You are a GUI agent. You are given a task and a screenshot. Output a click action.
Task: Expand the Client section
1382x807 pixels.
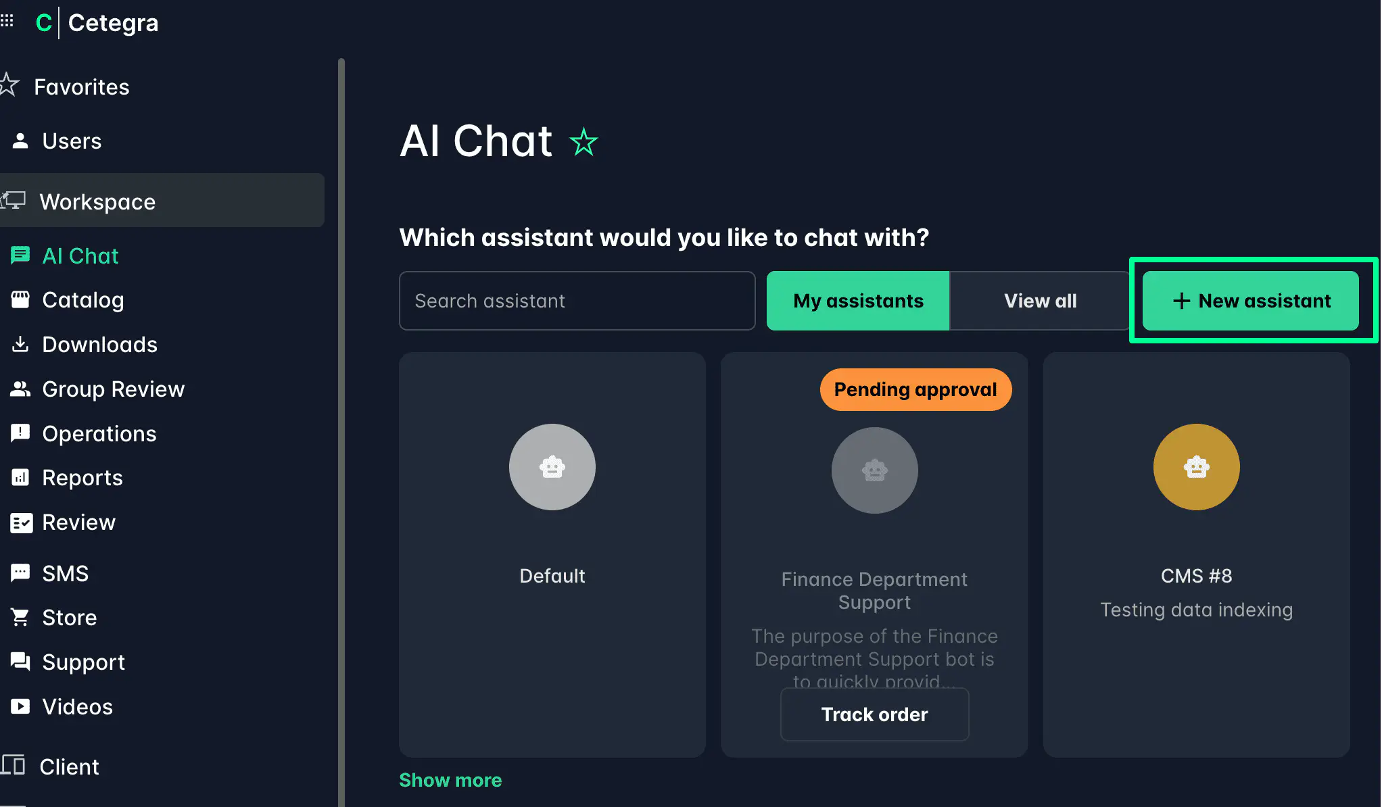69,766
